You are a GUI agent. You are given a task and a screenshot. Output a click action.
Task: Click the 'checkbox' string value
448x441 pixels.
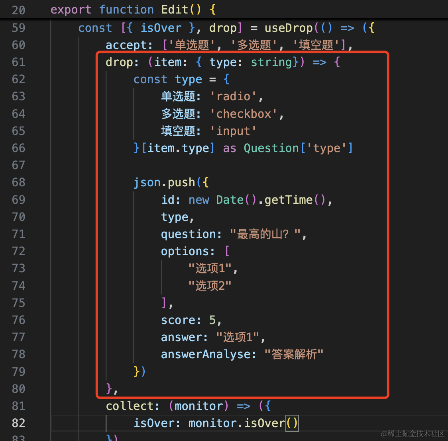click(244, 114)
